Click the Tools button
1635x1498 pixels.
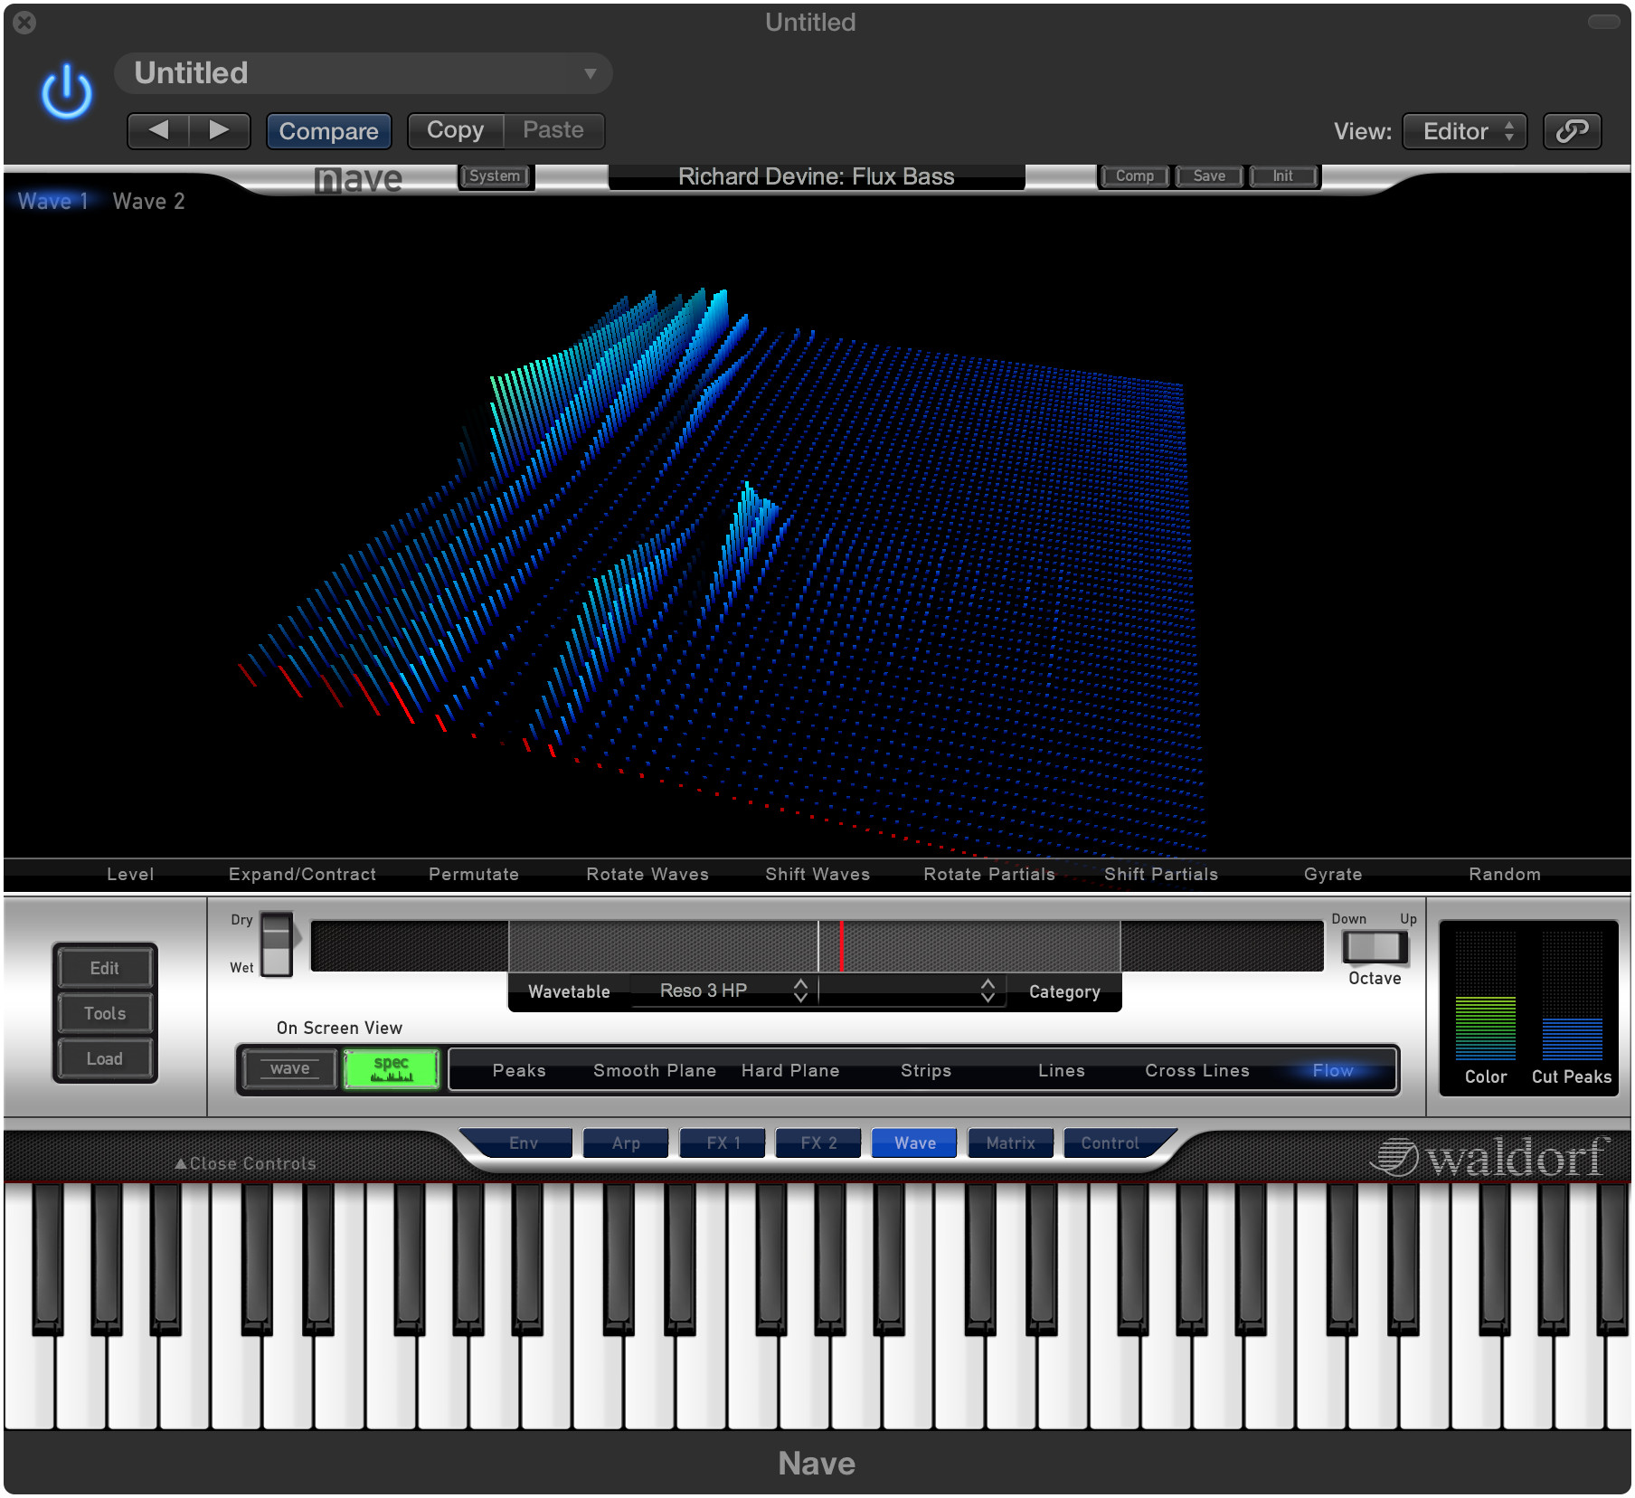[105, 1013]
